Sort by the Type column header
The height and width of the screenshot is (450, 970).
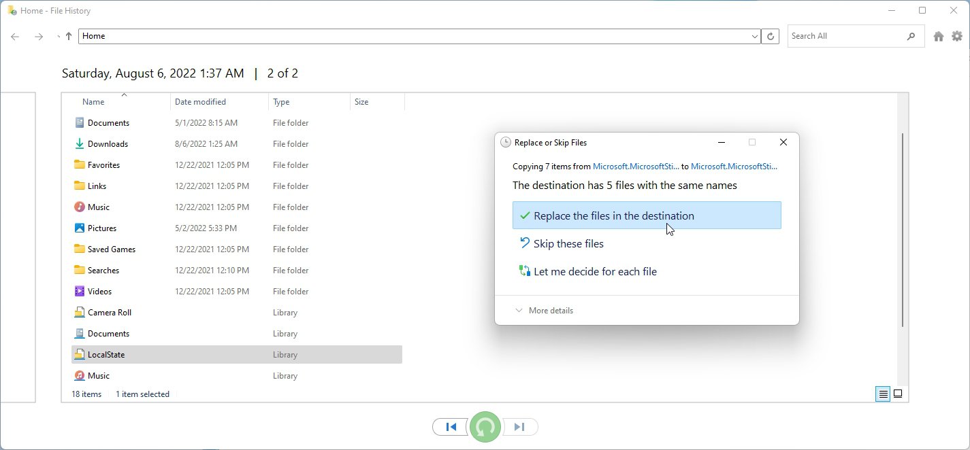coord(281,102)
